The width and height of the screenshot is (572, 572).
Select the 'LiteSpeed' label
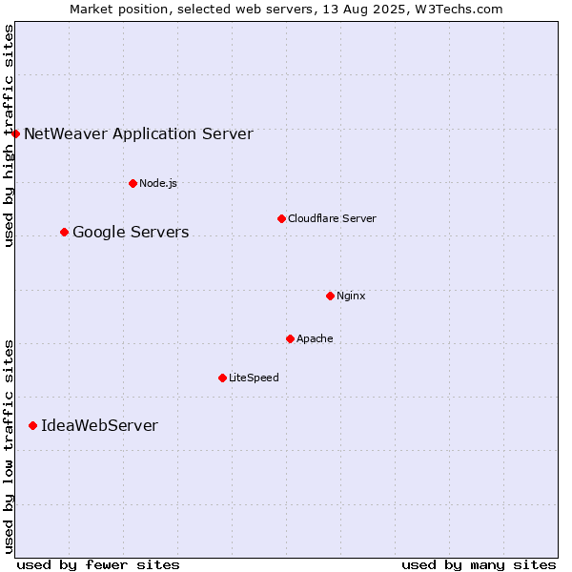point(254,378)
